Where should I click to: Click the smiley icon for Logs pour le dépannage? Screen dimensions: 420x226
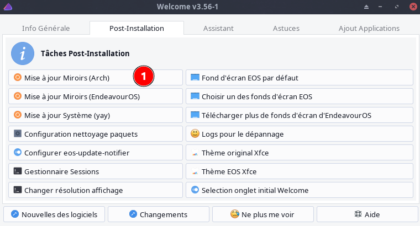point(195,133)
